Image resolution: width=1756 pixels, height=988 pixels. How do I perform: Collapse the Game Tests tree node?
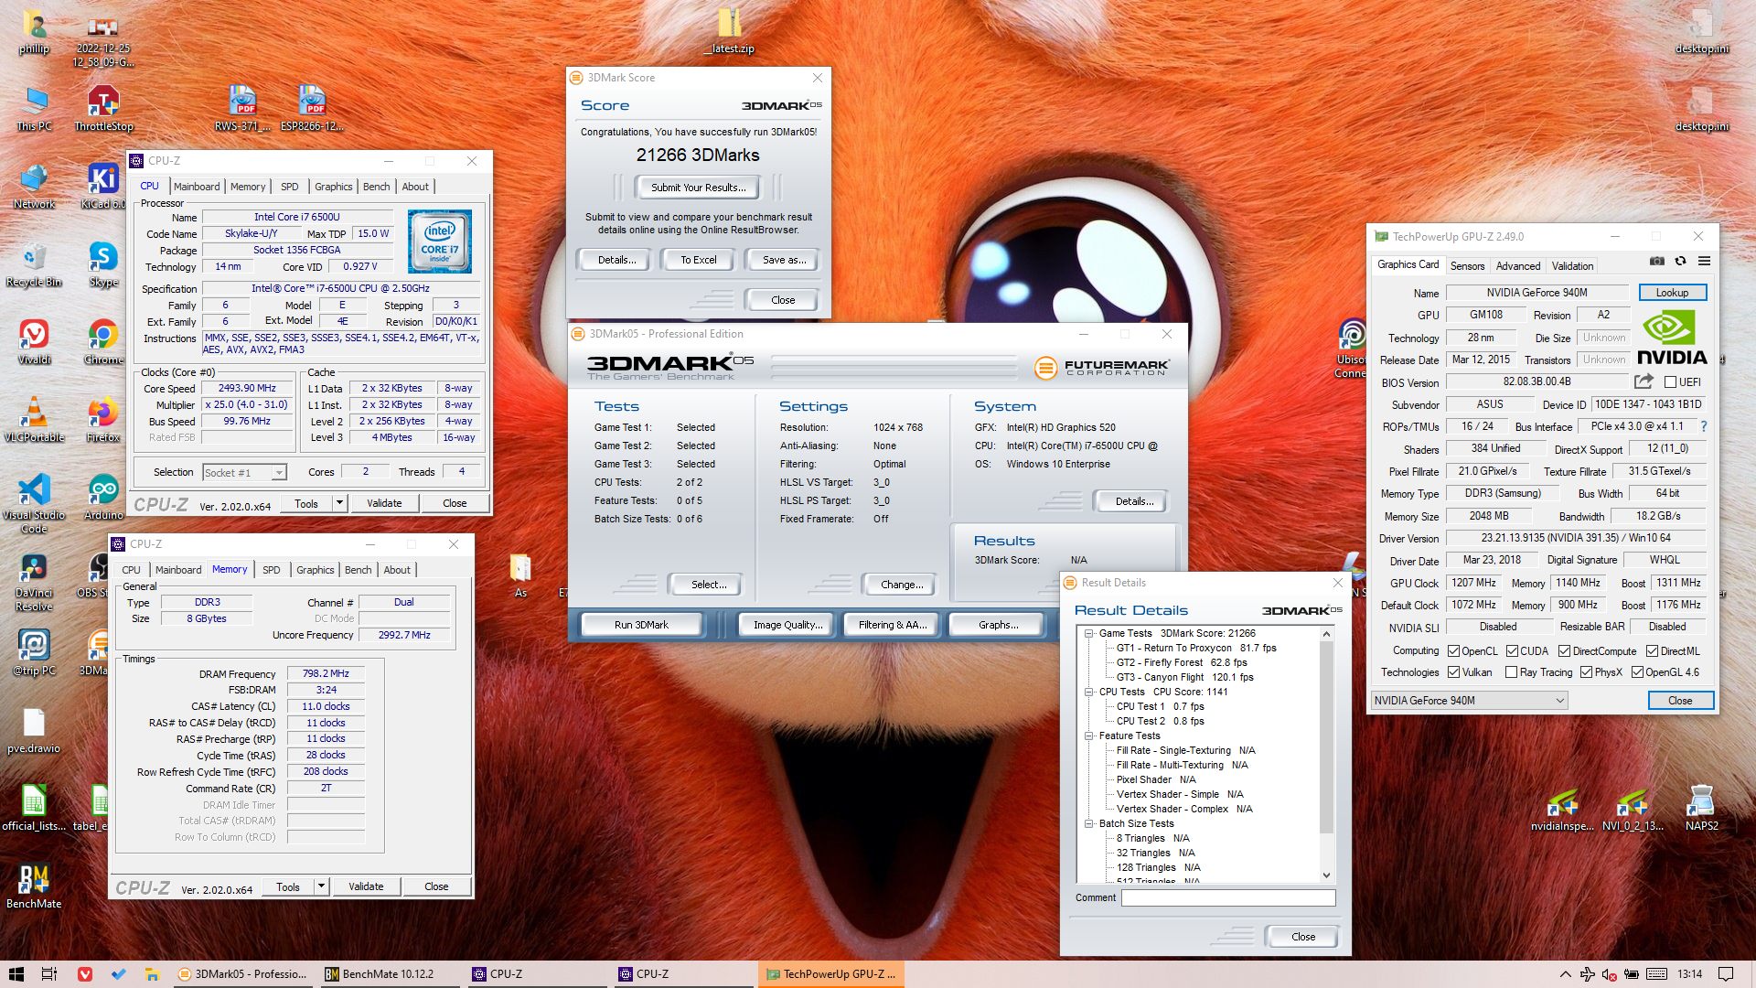coord(1088,633)
